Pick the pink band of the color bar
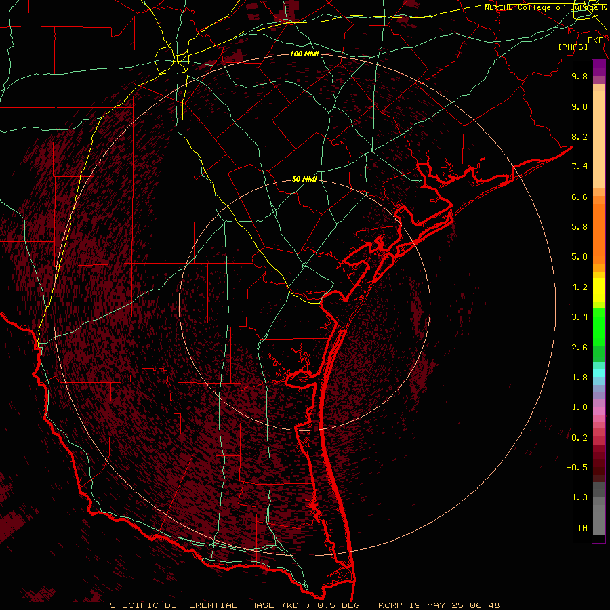Viewport: 610px width, 610px height. [598, 411]
